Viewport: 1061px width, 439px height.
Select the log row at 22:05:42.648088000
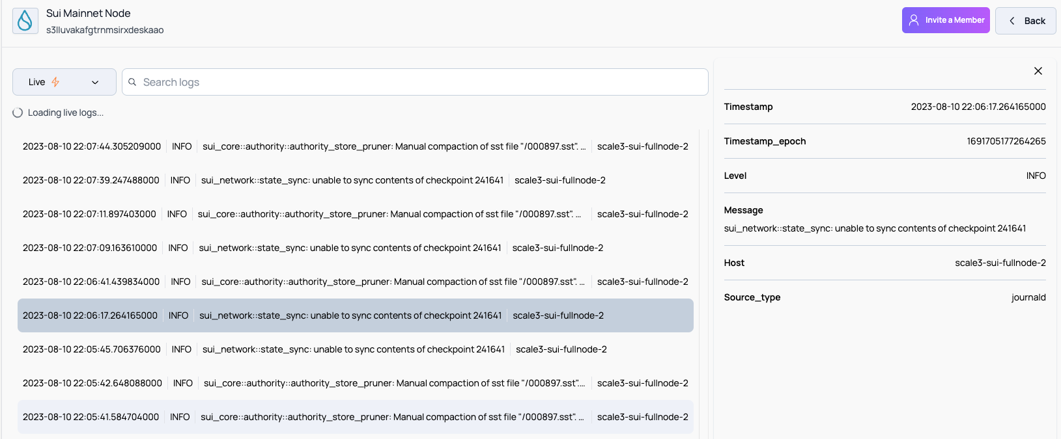(356, 383)
